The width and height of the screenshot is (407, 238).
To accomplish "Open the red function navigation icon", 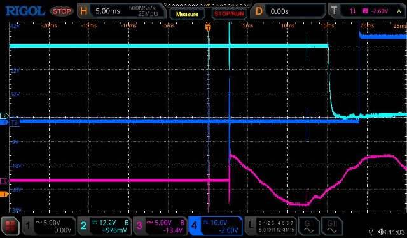I will (10, 225).
